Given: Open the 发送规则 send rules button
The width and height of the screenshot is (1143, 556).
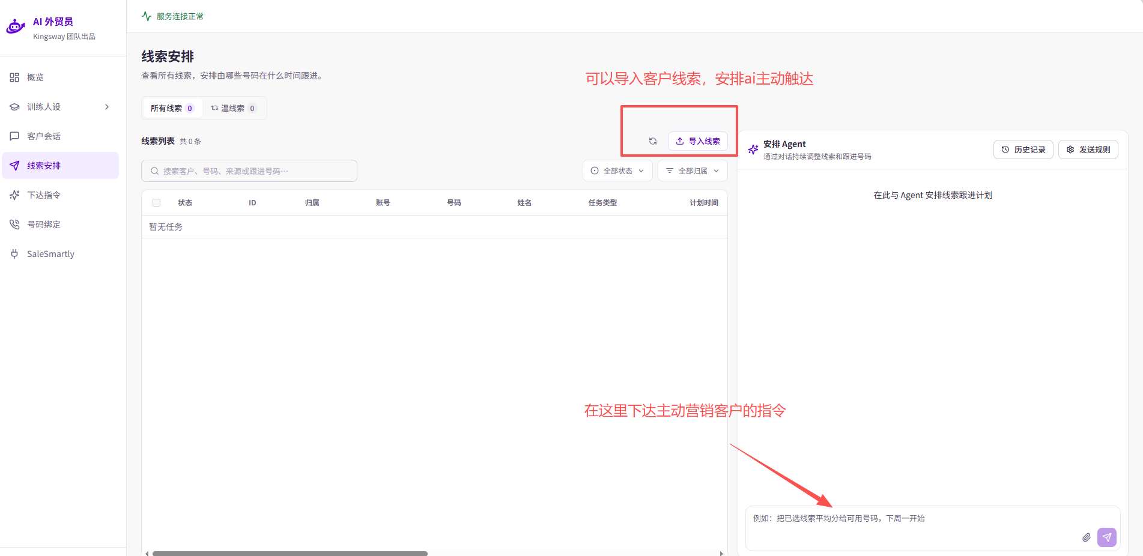Looking at the screenshot, I should point(1088,150).
